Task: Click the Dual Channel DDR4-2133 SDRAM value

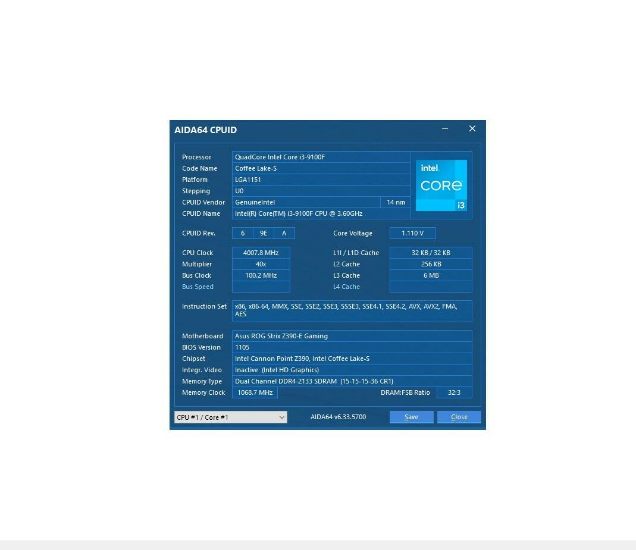Action: pos(352,381)
